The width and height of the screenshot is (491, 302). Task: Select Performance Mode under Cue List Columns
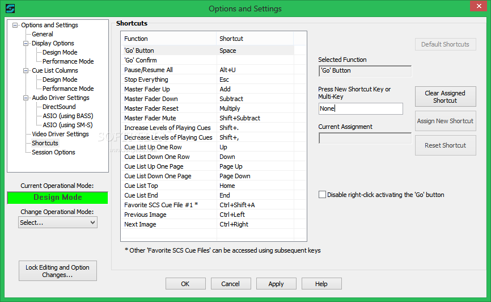click(68, 89)
